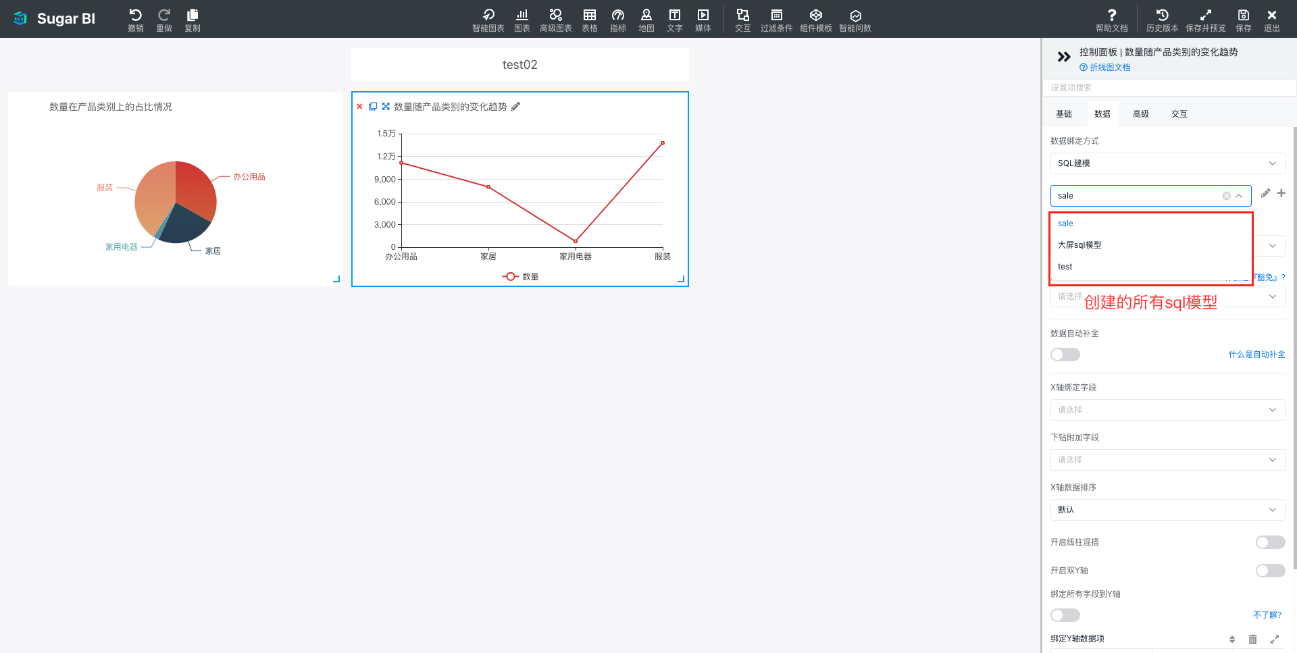The image size is (1297, 653).
Task: Click the undo (撤销) icon
Action: [x=135, y=20]
